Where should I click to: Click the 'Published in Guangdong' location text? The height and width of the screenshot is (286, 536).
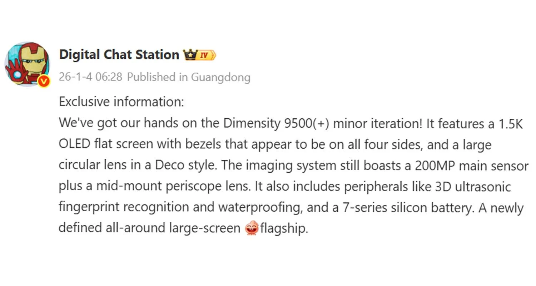click(x=189, y=77)
